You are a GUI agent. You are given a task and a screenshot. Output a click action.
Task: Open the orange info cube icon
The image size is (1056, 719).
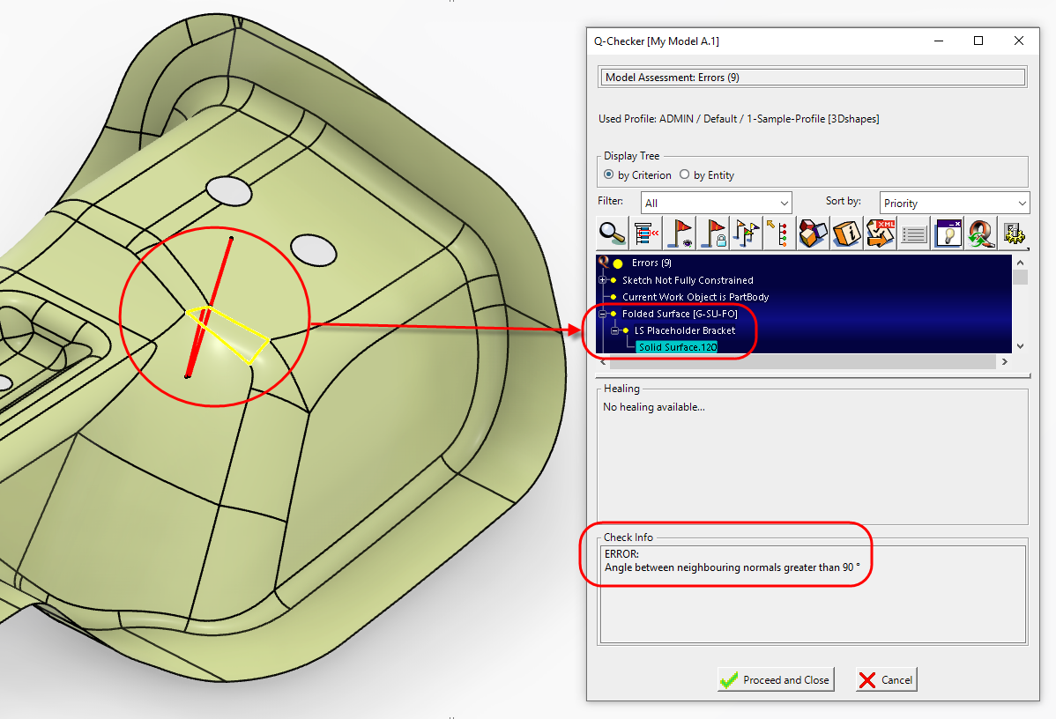click(845, 233)
